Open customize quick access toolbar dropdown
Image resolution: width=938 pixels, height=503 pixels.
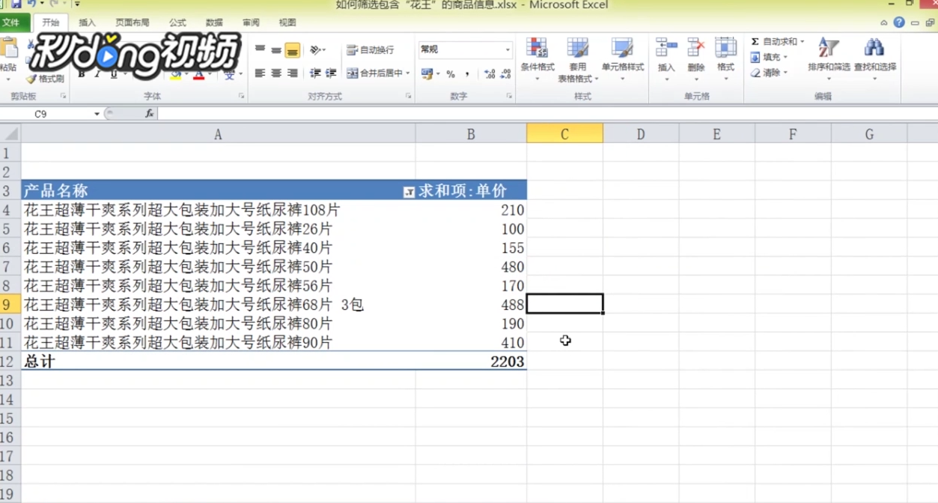(77, 4)
